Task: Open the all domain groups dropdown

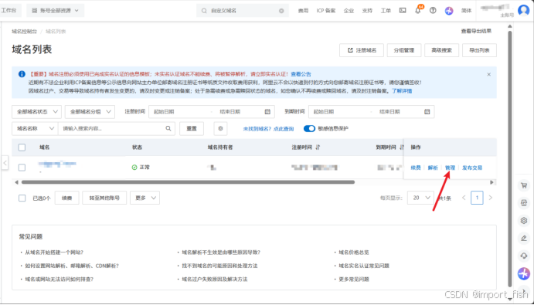Action: click(90, 112)
